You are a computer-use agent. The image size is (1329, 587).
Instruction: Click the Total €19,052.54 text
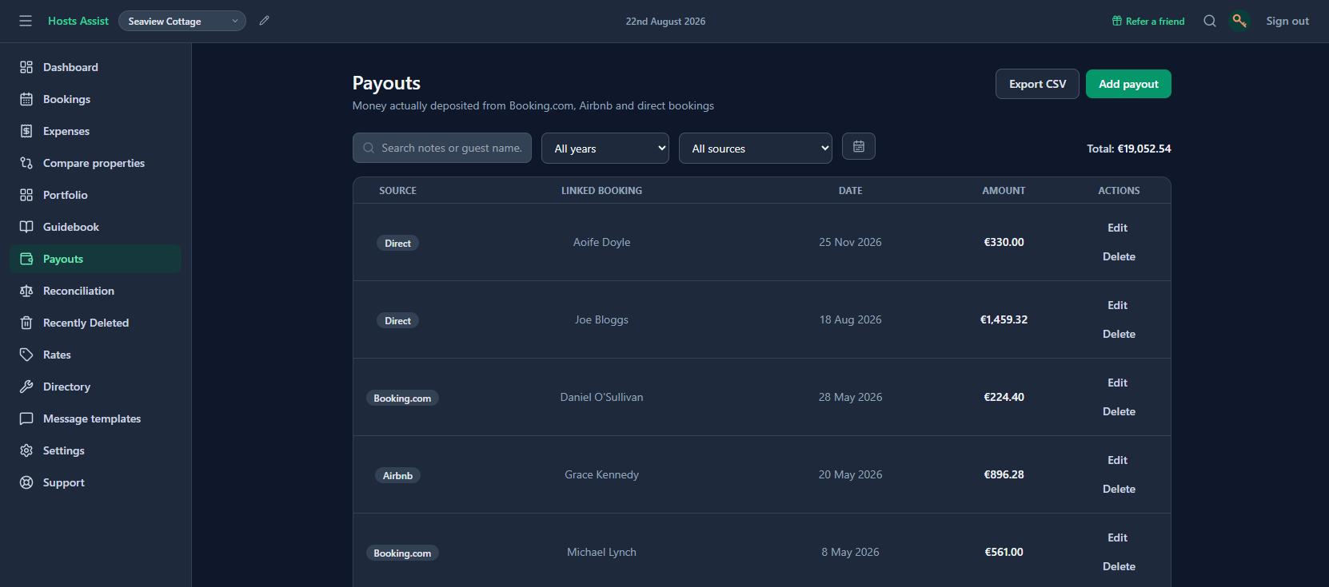click(1128, 149)
